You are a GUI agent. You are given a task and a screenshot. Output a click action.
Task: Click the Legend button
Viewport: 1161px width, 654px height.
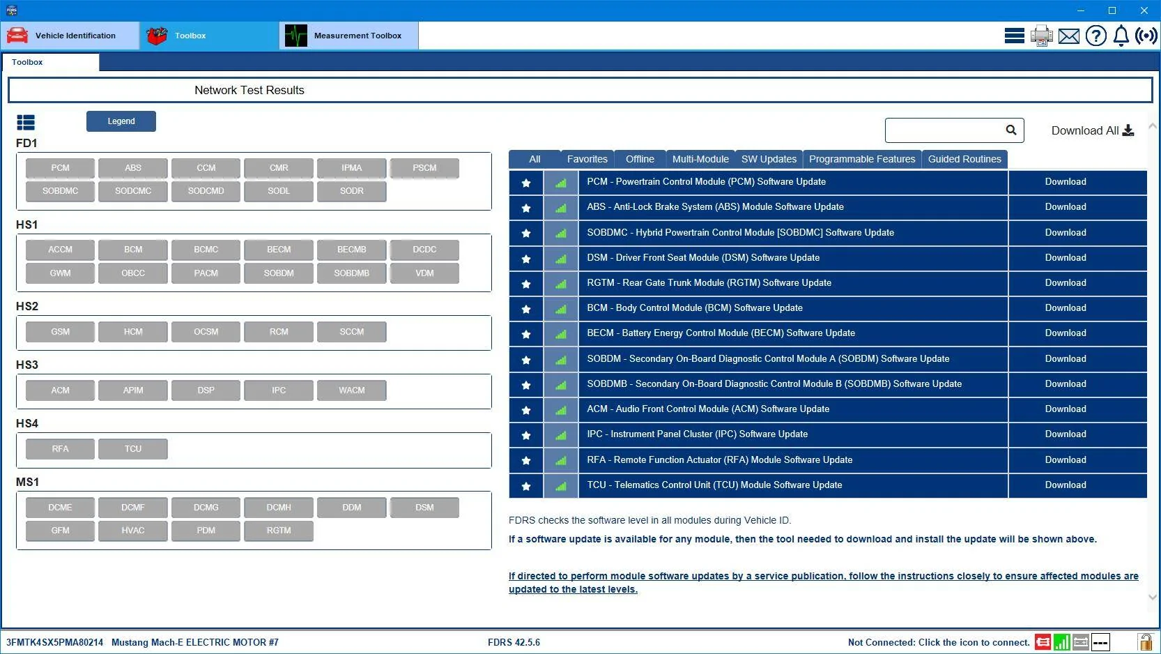click(x=121, y=121)
